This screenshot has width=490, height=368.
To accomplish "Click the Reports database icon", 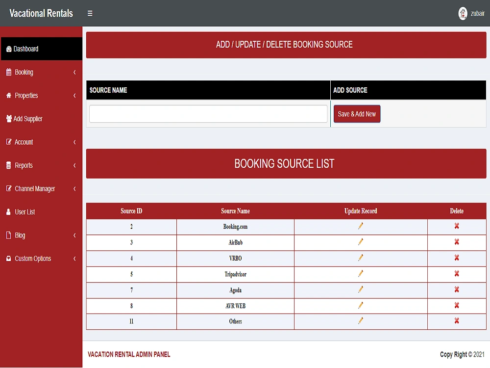I will (x=9, y=165).
